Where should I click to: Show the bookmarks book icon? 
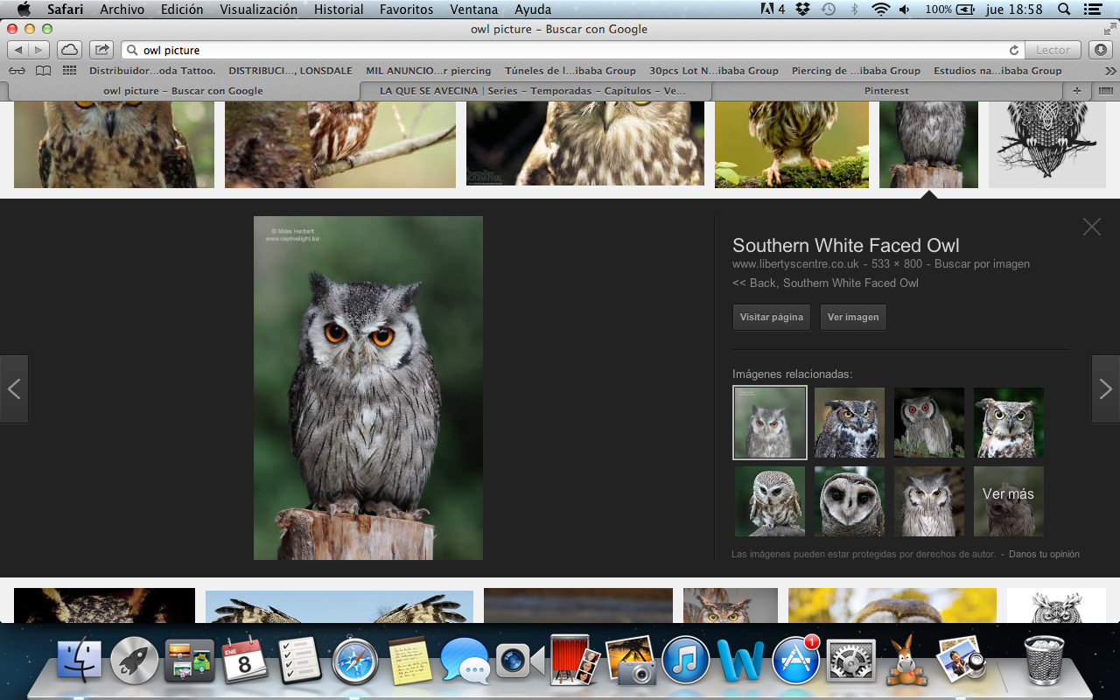(43, 71)
